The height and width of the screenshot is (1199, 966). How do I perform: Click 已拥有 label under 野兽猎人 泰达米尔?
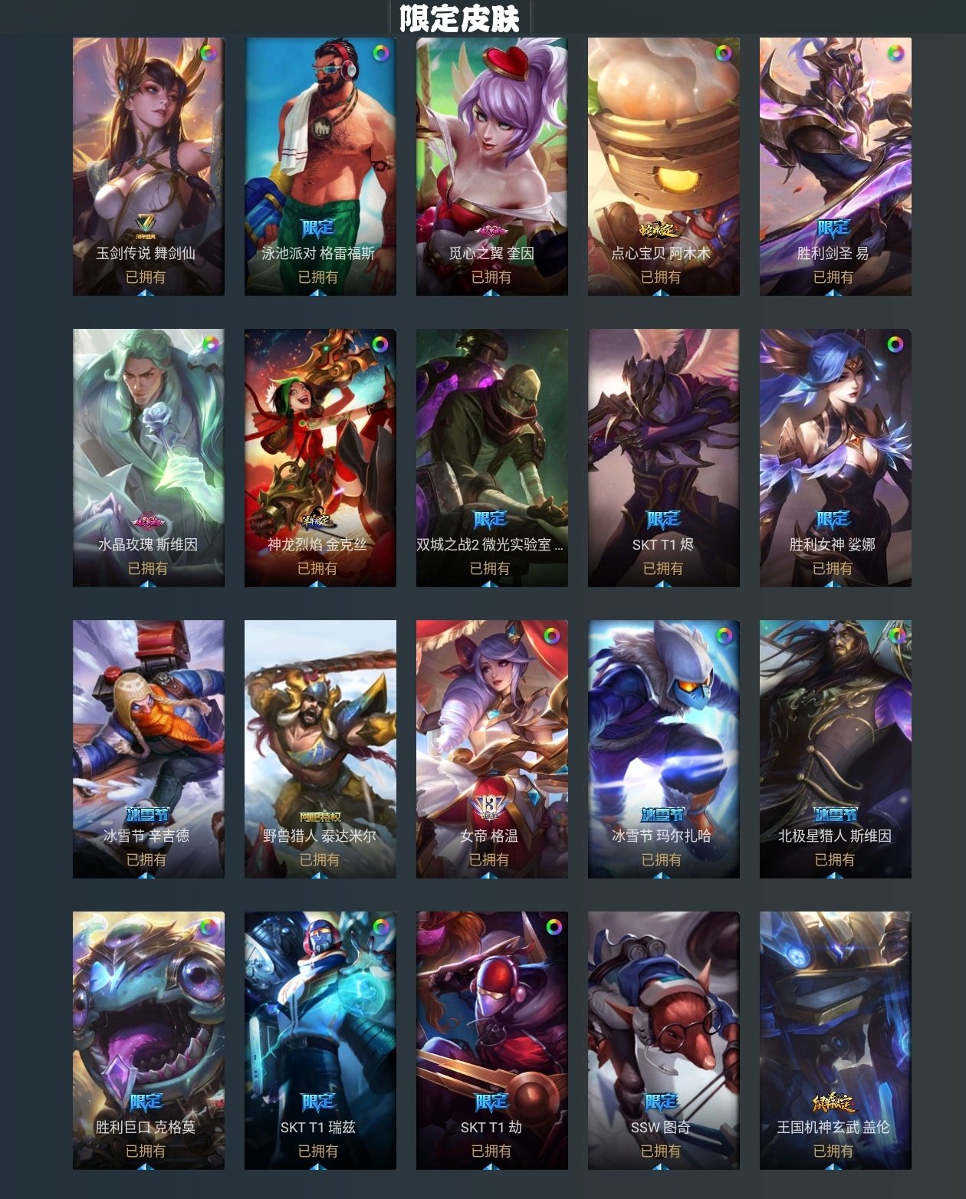(x=320, y=859)
